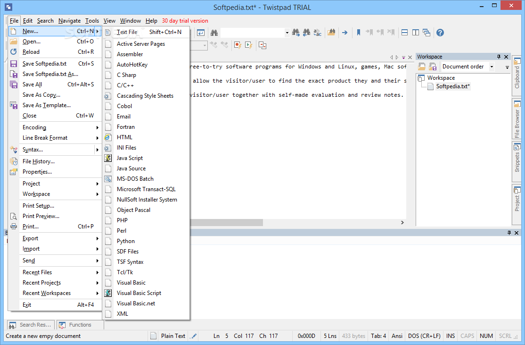This screenshot has width=525, height=345.
Task: Open the Tools menu
Action: [92, 21]
